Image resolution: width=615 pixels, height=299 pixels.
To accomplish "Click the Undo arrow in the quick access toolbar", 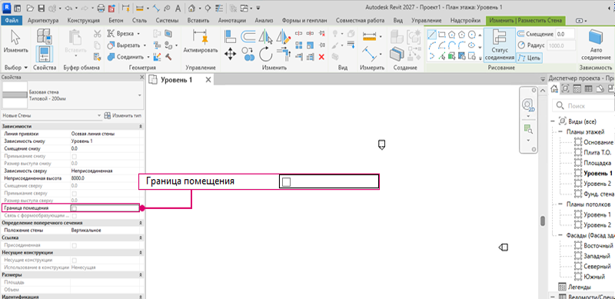I will pos(68,8).
